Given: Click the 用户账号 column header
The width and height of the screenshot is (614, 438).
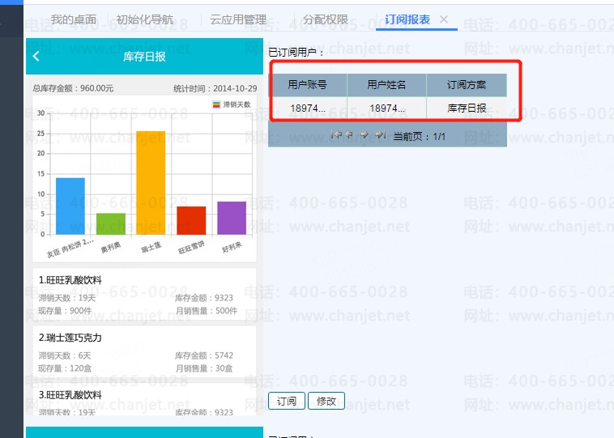Looking at the screenshot, I should (x=307, y=85).
